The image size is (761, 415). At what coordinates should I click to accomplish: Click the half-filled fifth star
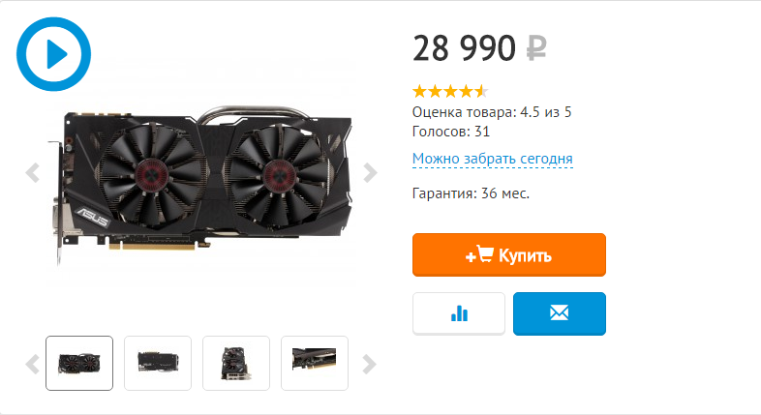(x=481, y=91)
